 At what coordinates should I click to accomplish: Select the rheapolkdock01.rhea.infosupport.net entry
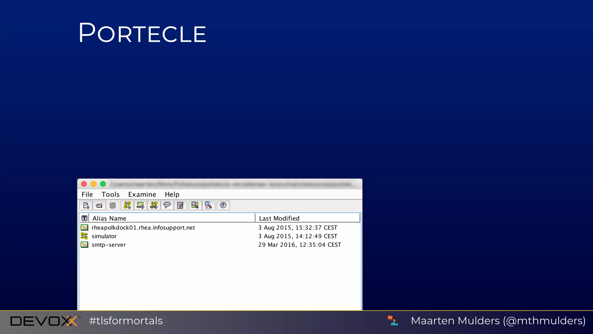tap(143, 228)
